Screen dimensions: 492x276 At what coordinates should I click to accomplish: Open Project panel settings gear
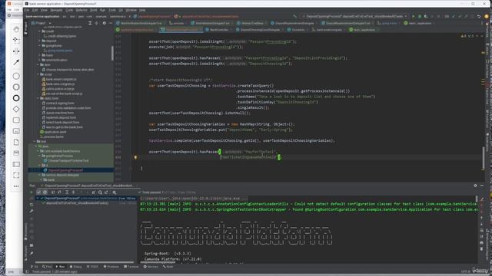(x=105, y=23)
